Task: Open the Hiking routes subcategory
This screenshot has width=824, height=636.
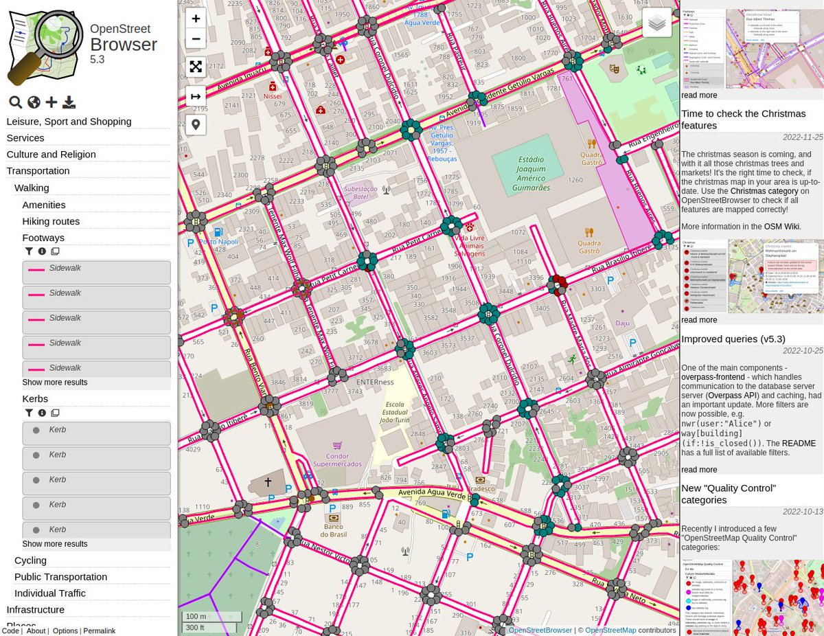Action: pyautogui.click(x=51, y=221)
